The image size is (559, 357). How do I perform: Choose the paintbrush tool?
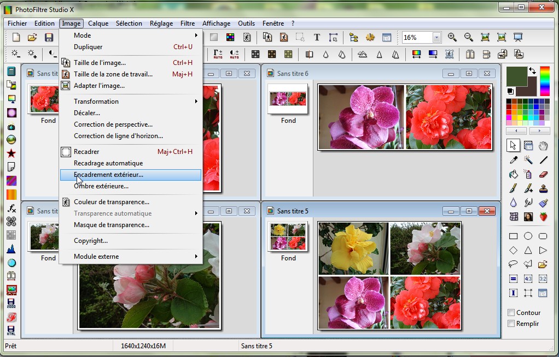click(x=514, y=188)
